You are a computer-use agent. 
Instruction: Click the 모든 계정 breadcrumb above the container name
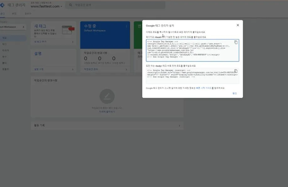[x=35, y=3]
